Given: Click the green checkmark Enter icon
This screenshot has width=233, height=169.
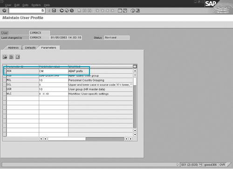Looking at the screenshot, I should click(4, 11).
